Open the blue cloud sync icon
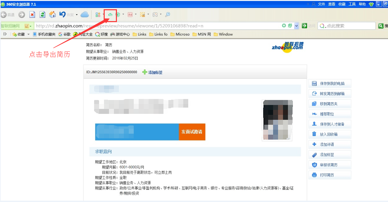Image resolution: width=388 pixels, height=202 pixels. pyautogui.click(x=85, y=15)
